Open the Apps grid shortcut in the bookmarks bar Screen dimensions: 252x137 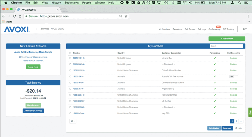point(7,22)
